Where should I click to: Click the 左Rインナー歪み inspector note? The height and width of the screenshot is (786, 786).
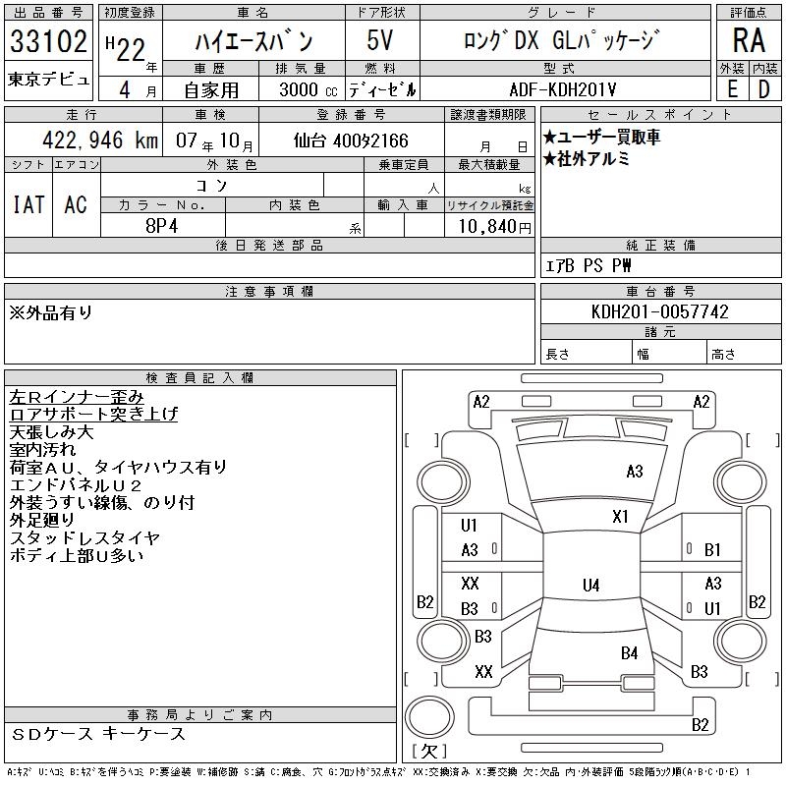point(77,397)
